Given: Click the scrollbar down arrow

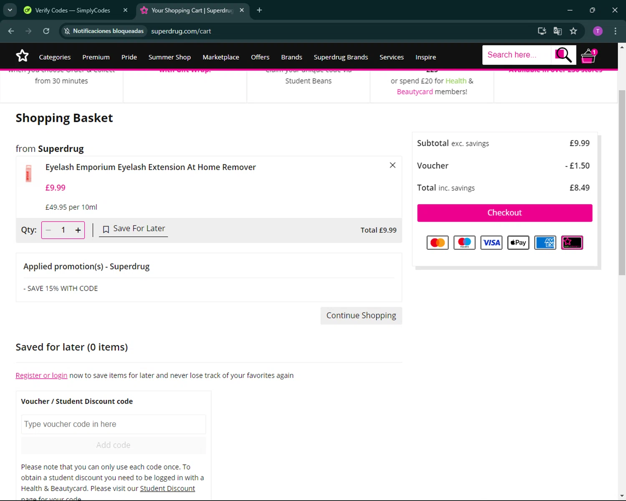Looking at the screenshot, I should 622,496.
